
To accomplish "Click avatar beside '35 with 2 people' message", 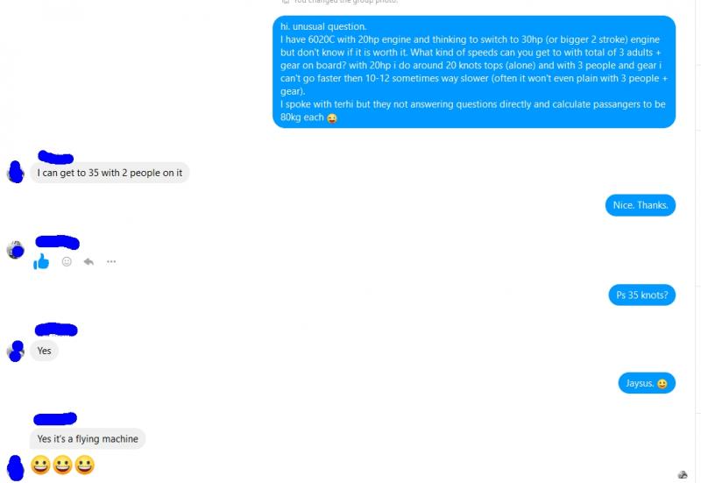I will click(15, 172).
